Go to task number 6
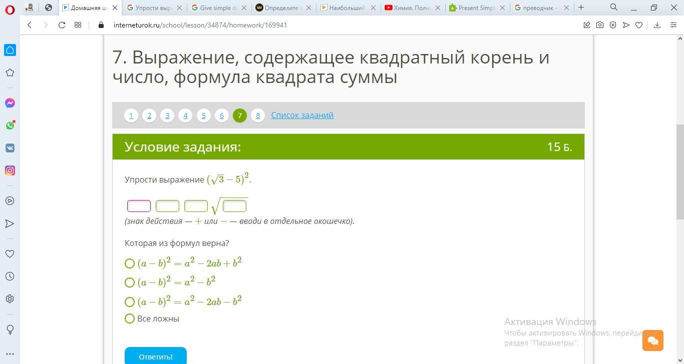The image size is (684, 364). tap(222, 115)
